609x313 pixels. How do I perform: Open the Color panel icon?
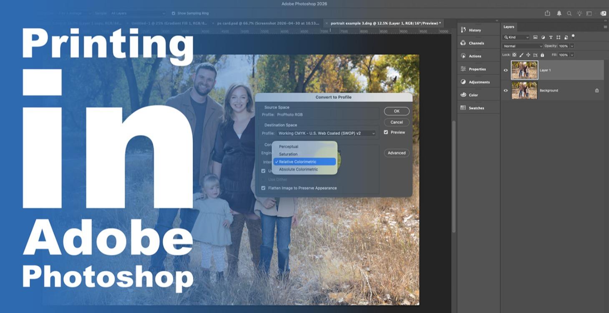pos(463,94)
